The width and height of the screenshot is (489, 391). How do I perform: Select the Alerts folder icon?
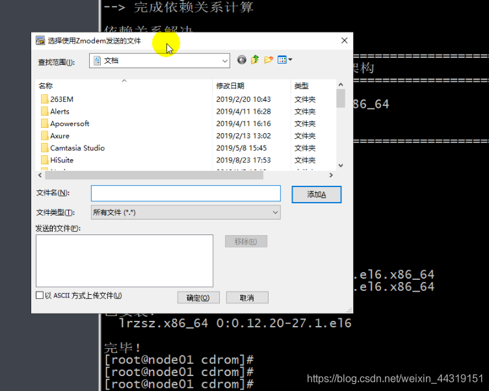tap(45, 112)
